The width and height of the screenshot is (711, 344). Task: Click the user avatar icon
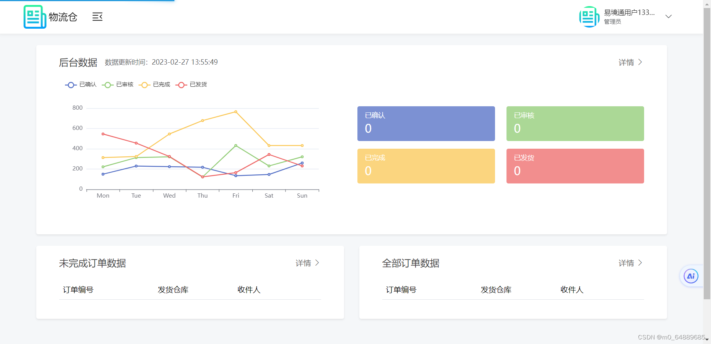click(589, 17)
